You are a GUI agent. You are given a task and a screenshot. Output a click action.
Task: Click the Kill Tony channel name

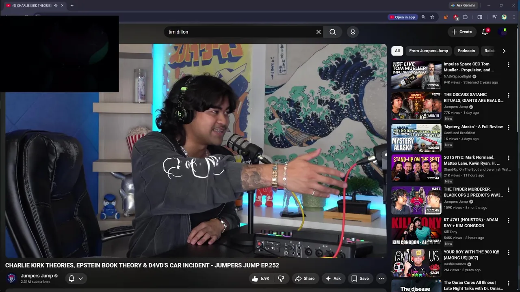point(451,232)
